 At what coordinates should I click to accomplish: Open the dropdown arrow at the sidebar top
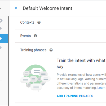0,9
